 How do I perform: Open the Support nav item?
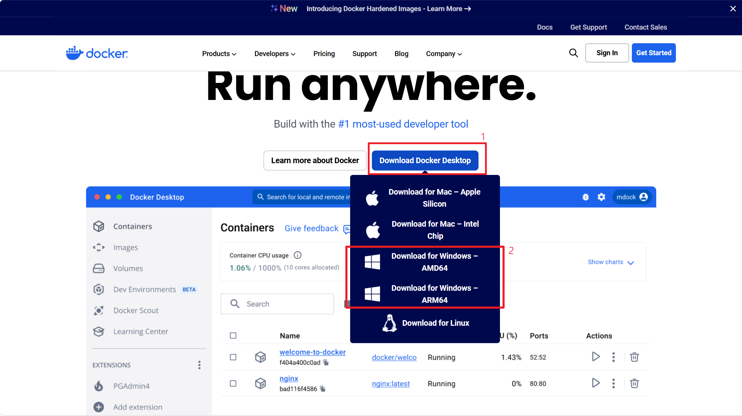(365, 54)
